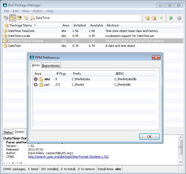Sort by Installed column header
The height and width of the screenshot is (174, 186).
[x=79, y=25]
